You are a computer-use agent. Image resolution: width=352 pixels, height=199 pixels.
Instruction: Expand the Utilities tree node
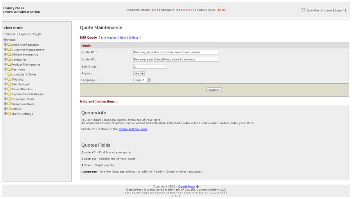5,109
